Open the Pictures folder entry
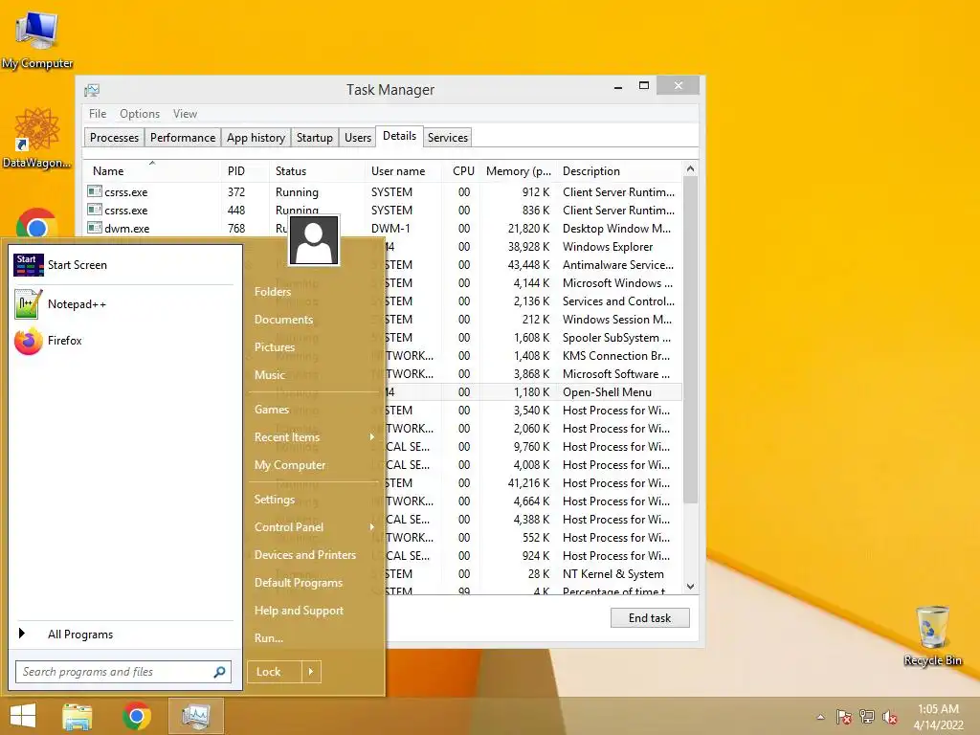This screenshot has width=980, height=735. pos(314,346)
